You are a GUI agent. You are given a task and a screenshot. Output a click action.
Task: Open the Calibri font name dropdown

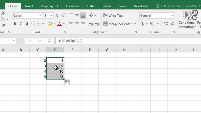click(x=40, y=16)
